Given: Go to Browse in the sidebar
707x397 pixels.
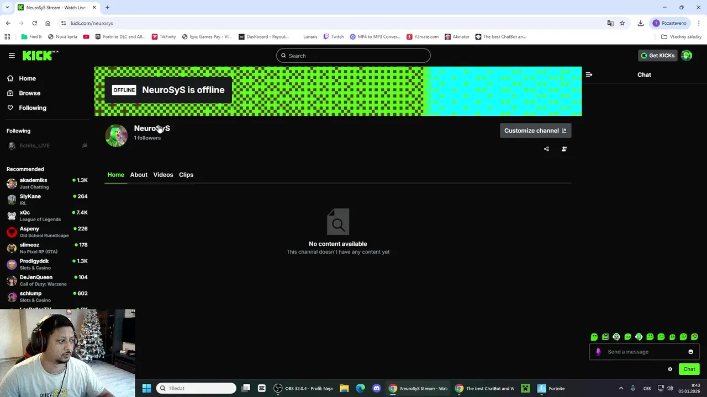Looking at the screenshot, I should pyautogui.click(x=24, y=93).
